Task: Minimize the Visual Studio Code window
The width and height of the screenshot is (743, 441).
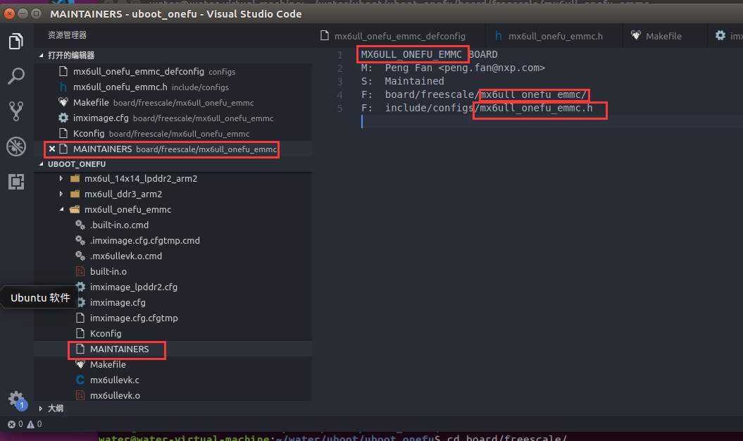Action: pyautogui.click(x=23, y=14)
